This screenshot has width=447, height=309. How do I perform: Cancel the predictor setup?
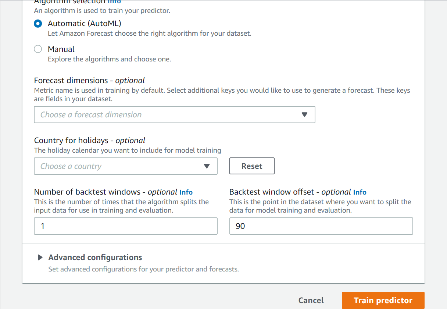(311, 301)
